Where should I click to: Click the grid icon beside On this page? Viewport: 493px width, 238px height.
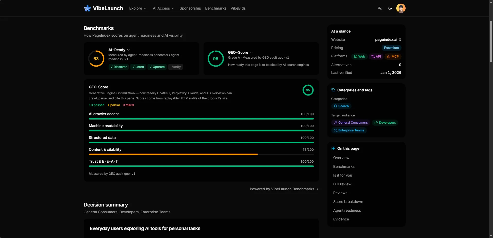pyautogui.click(x=333, y=148)
